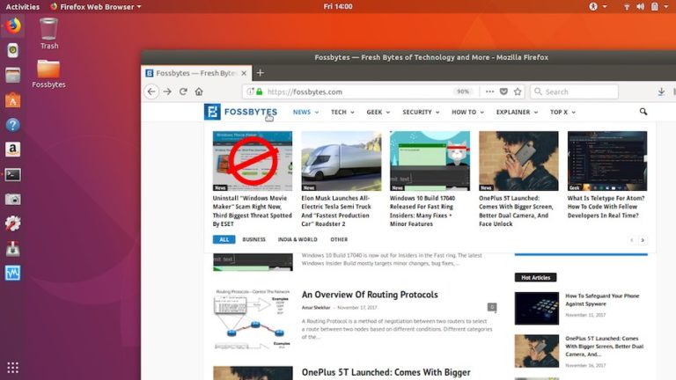Click the Hot Articles label
The width and height of the screenshot is (676, 380).
click(x=535, y=277)
